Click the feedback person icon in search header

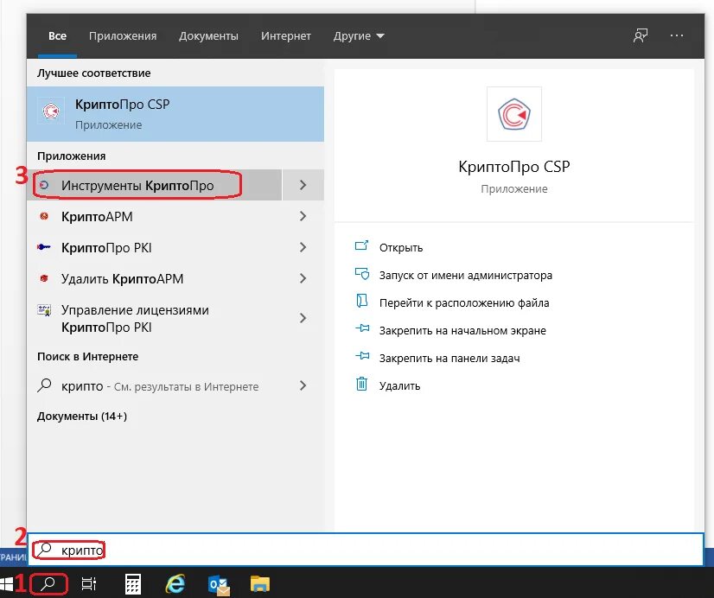[x=641, y=35]
